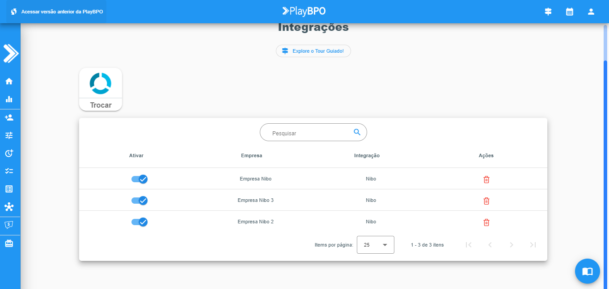Open the list table icon in sidebar

9,189
